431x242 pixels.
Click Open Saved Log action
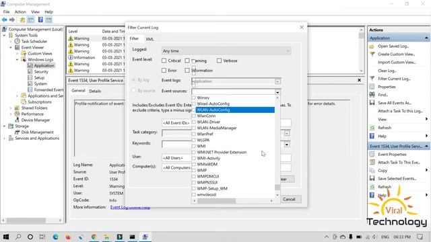click(x=393, y=46)
